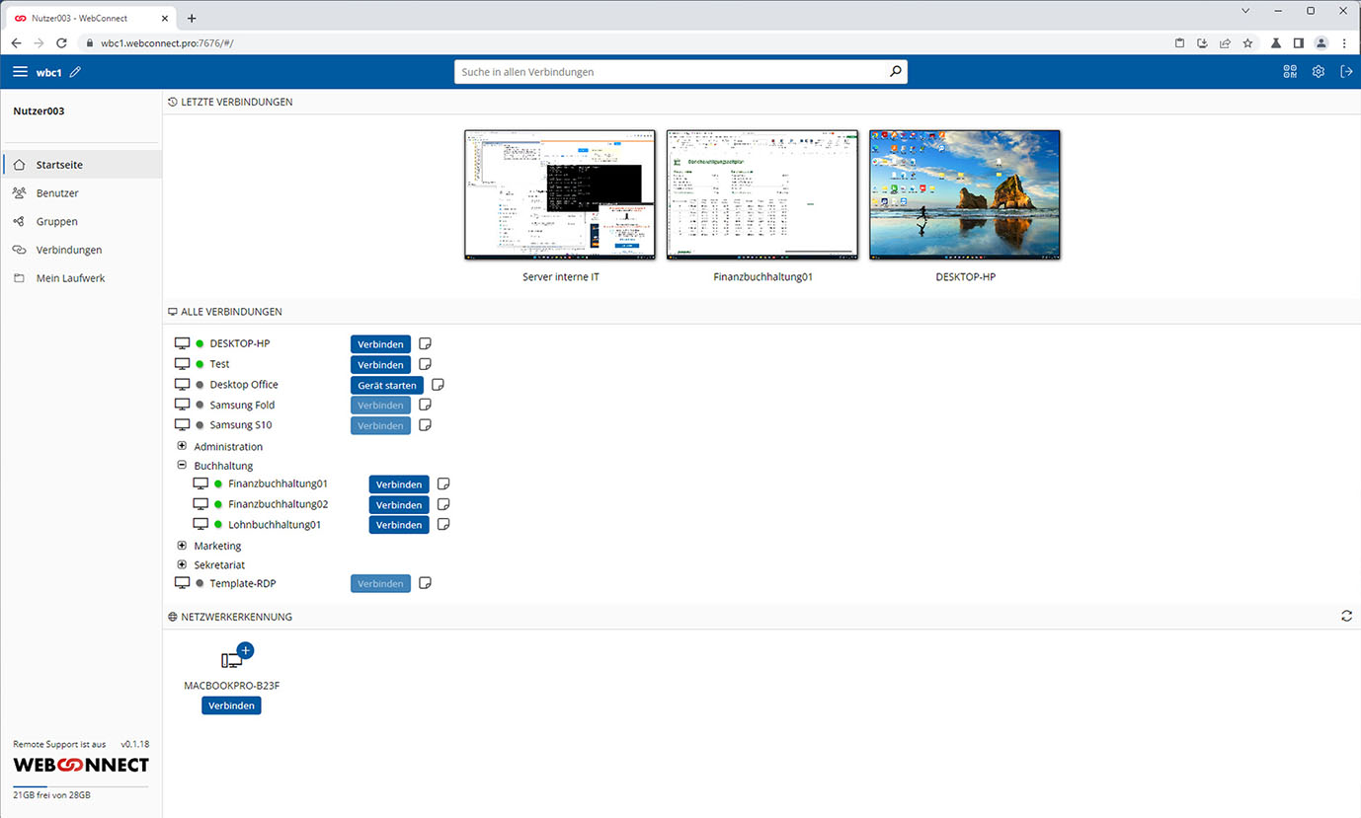The width and height of the screenshot is (1361, 818).
Task: Start a search with the magnifier icon
Action: tap(895, 71)
